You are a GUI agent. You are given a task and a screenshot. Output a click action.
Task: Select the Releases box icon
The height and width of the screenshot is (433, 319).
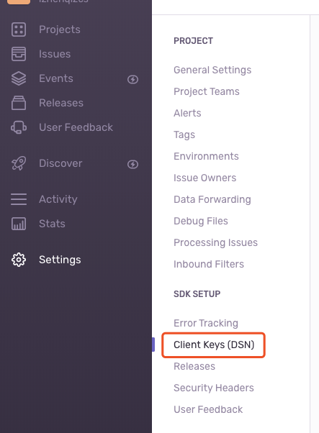19,103
